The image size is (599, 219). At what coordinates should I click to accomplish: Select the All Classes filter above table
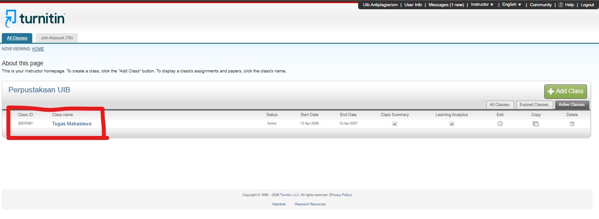pyautogui.click(x=500, y=105)
